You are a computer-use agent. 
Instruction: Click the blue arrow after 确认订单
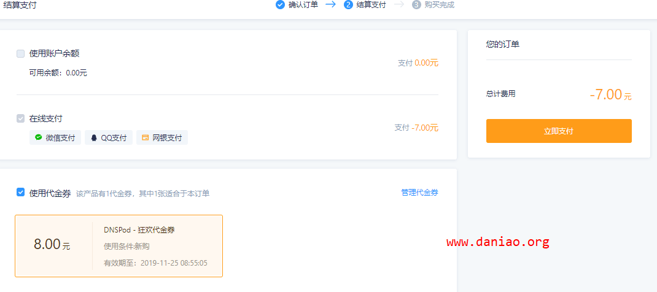click(330, 5)
